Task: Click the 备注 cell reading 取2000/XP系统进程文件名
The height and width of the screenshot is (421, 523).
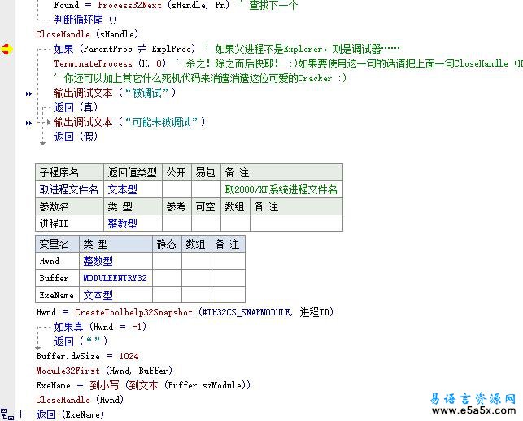Action: tap(281, 189)
